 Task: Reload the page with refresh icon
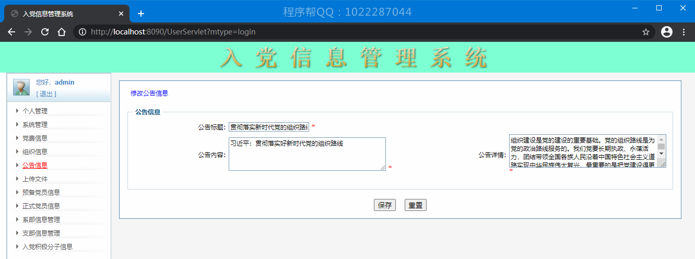tap(45, 32)
